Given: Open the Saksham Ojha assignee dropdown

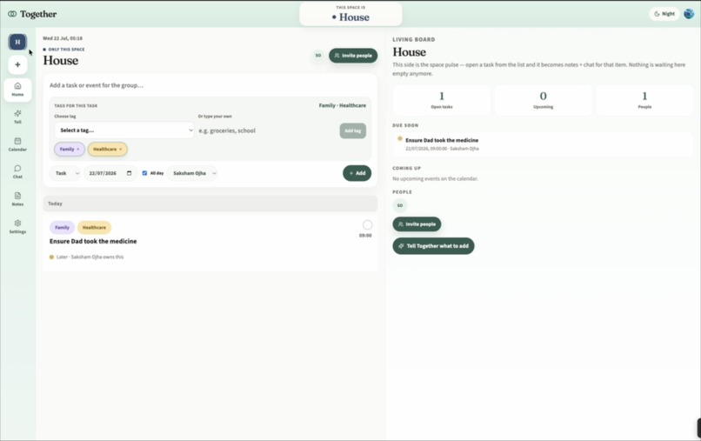Looking at the screenshot, I should [193, 173].
